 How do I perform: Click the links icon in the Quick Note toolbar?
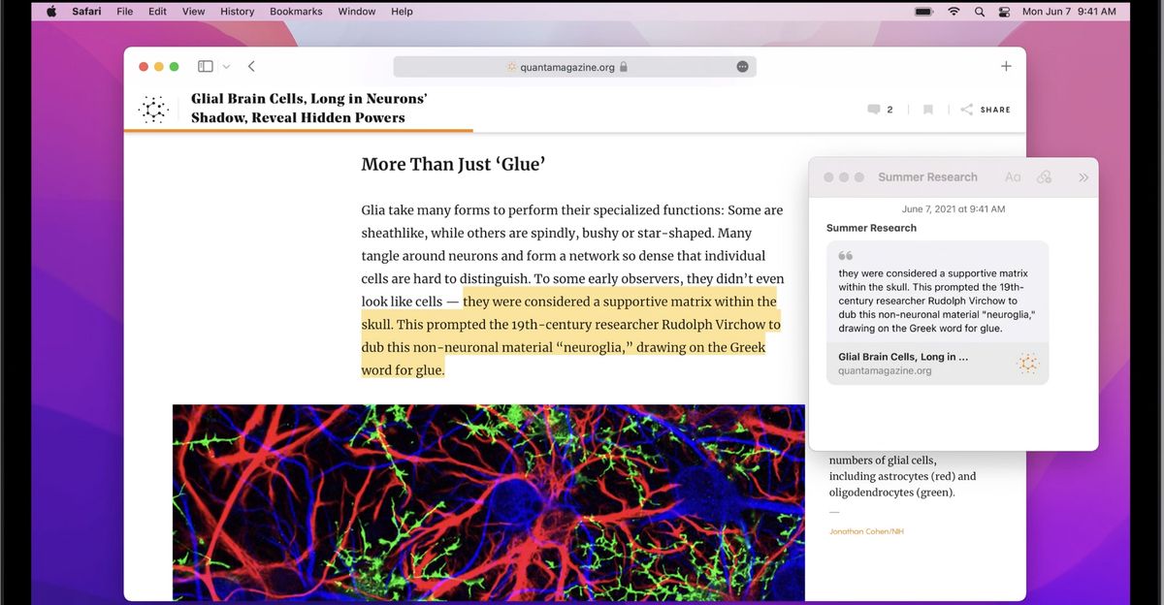pos(1045,176)
